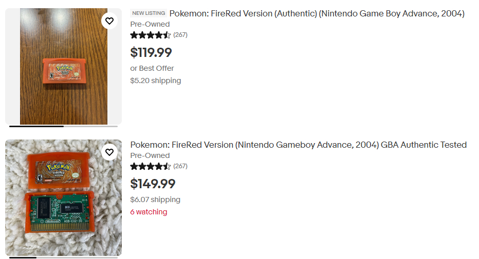Click the $119.99 price
The width and height of the screenshot is (479, 259).
pyautogui.click(x=151, y=52)
